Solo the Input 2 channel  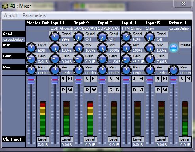(87, 79)
